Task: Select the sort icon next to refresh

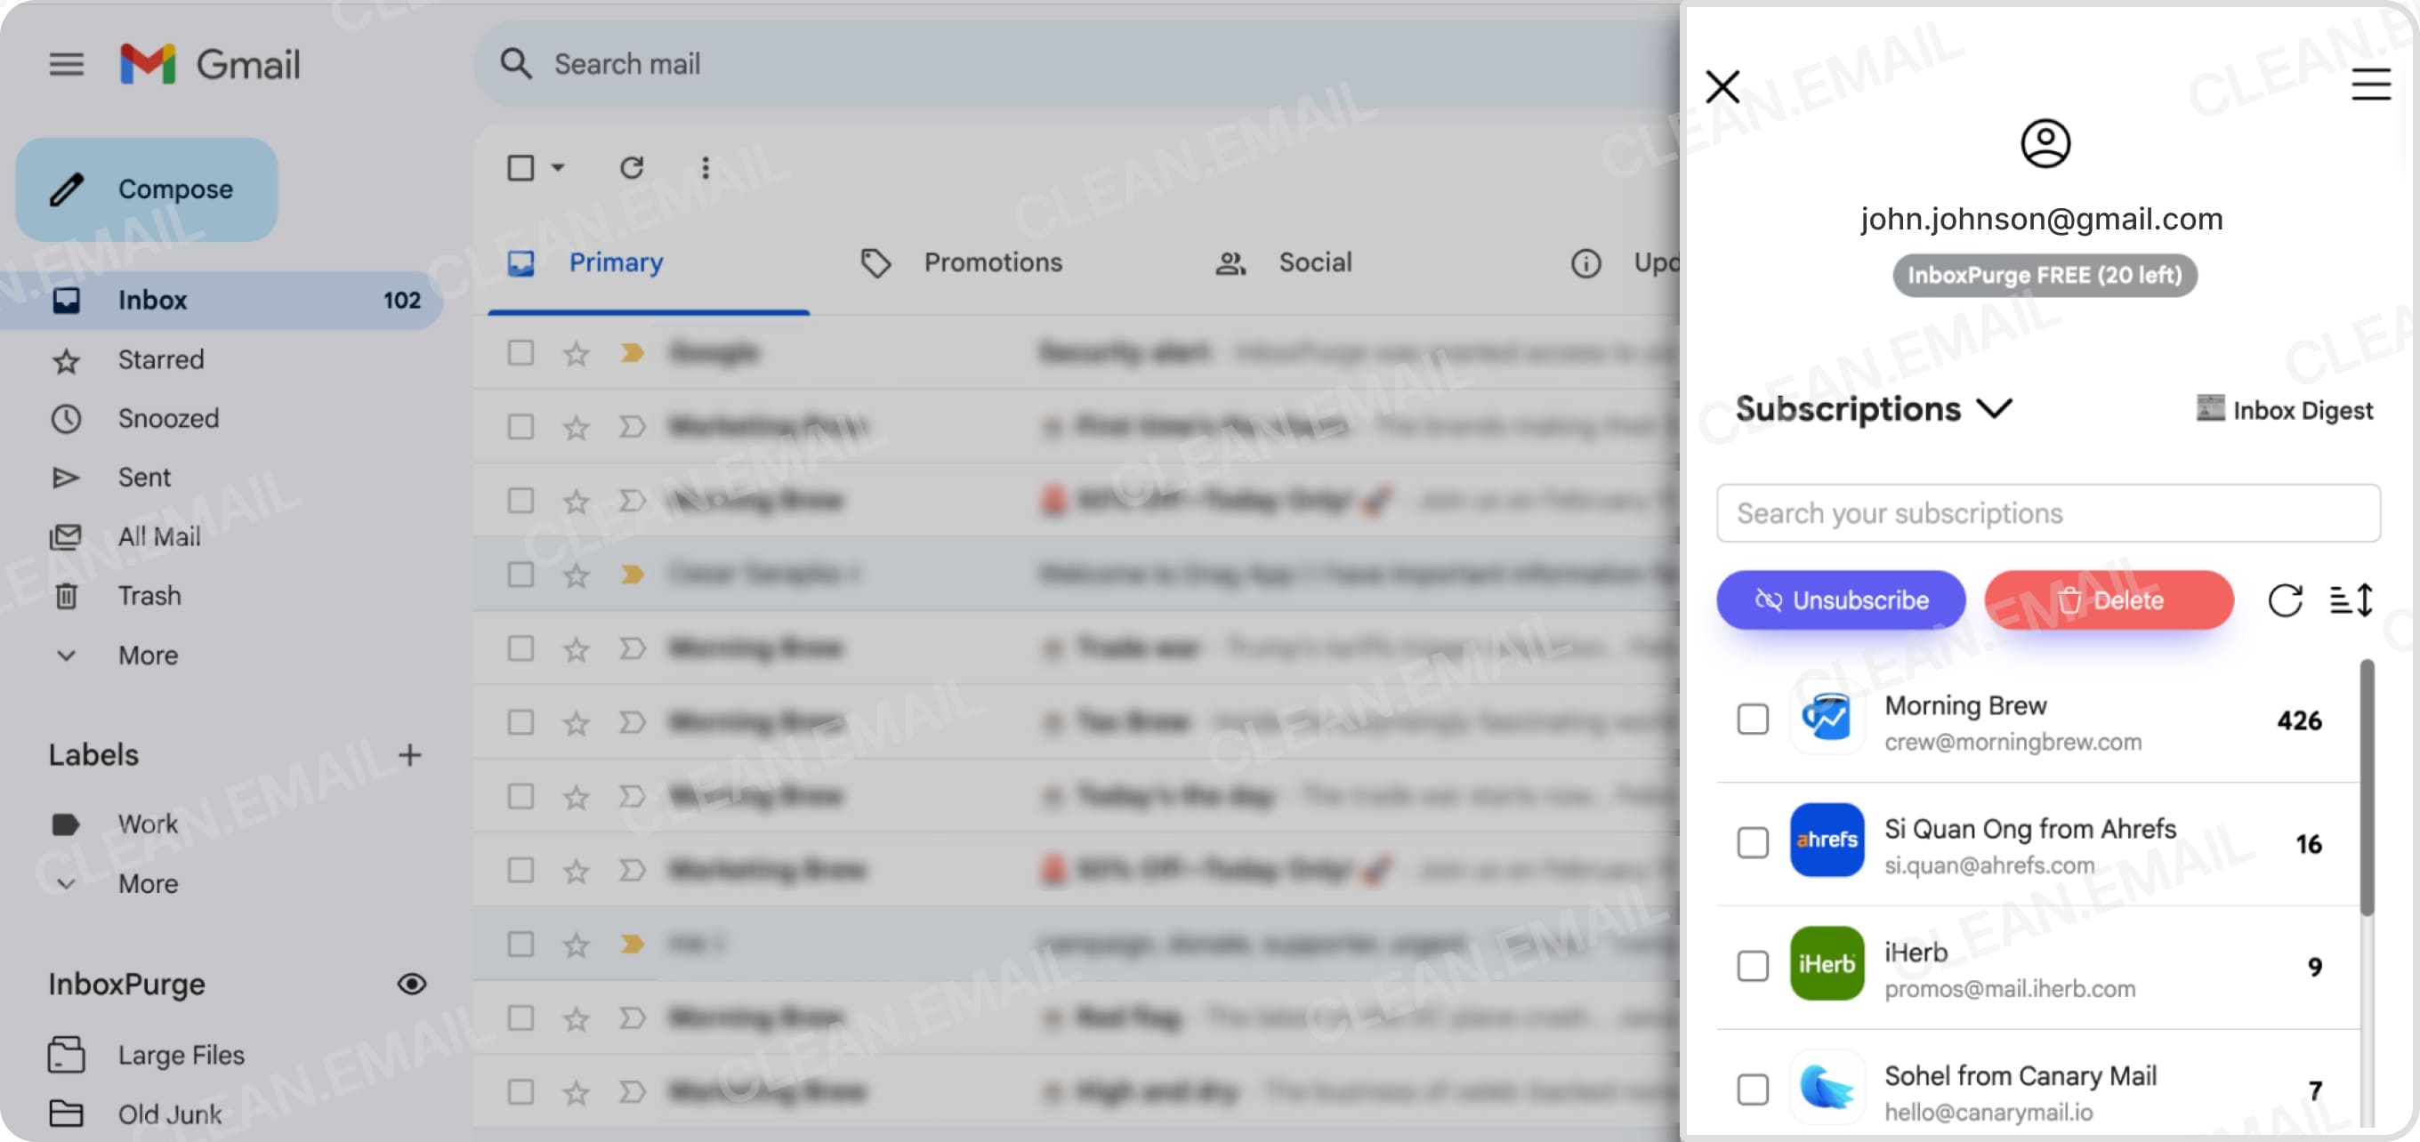Action: (x=2353, y=600)
